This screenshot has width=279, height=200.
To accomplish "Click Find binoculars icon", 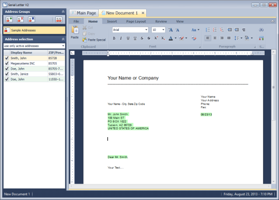I will [261, 30].
